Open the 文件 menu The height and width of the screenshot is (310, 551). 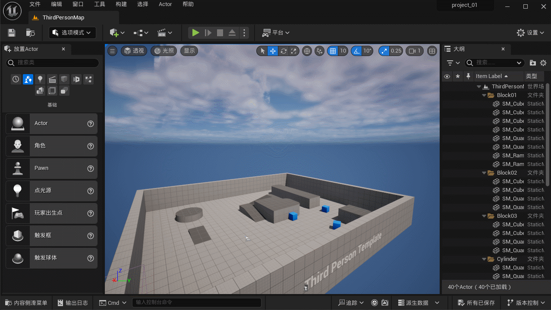click(x=35, y=4)
